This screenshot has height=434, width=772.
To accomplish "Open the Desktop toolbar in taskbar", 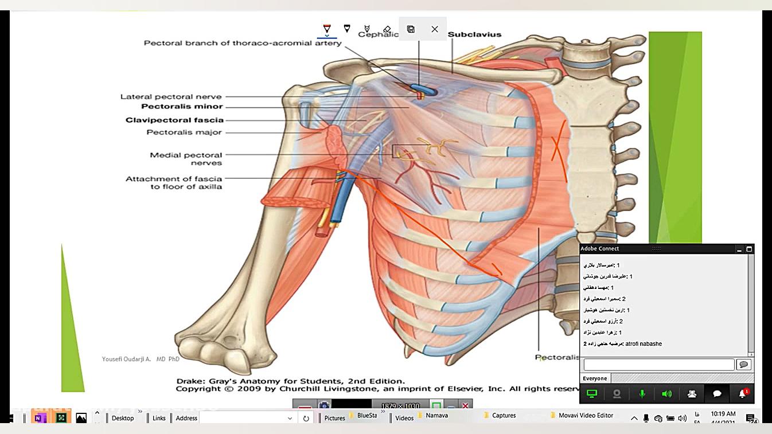I will coord(123,419).
